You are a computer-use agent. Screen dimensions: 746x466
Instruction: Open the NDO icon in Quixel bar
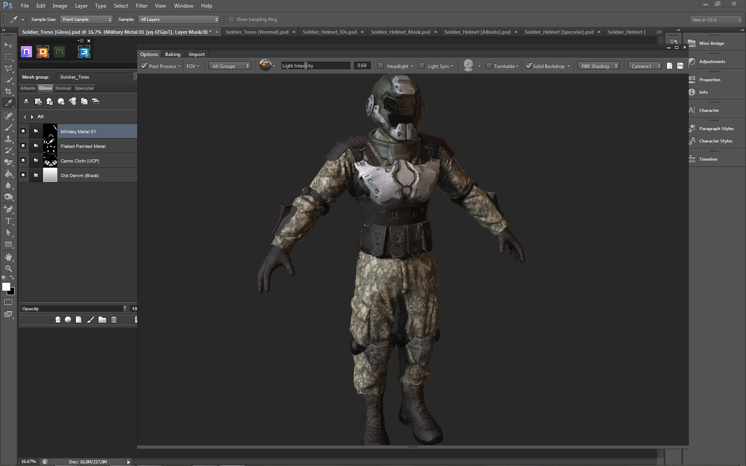pos(26,52)
